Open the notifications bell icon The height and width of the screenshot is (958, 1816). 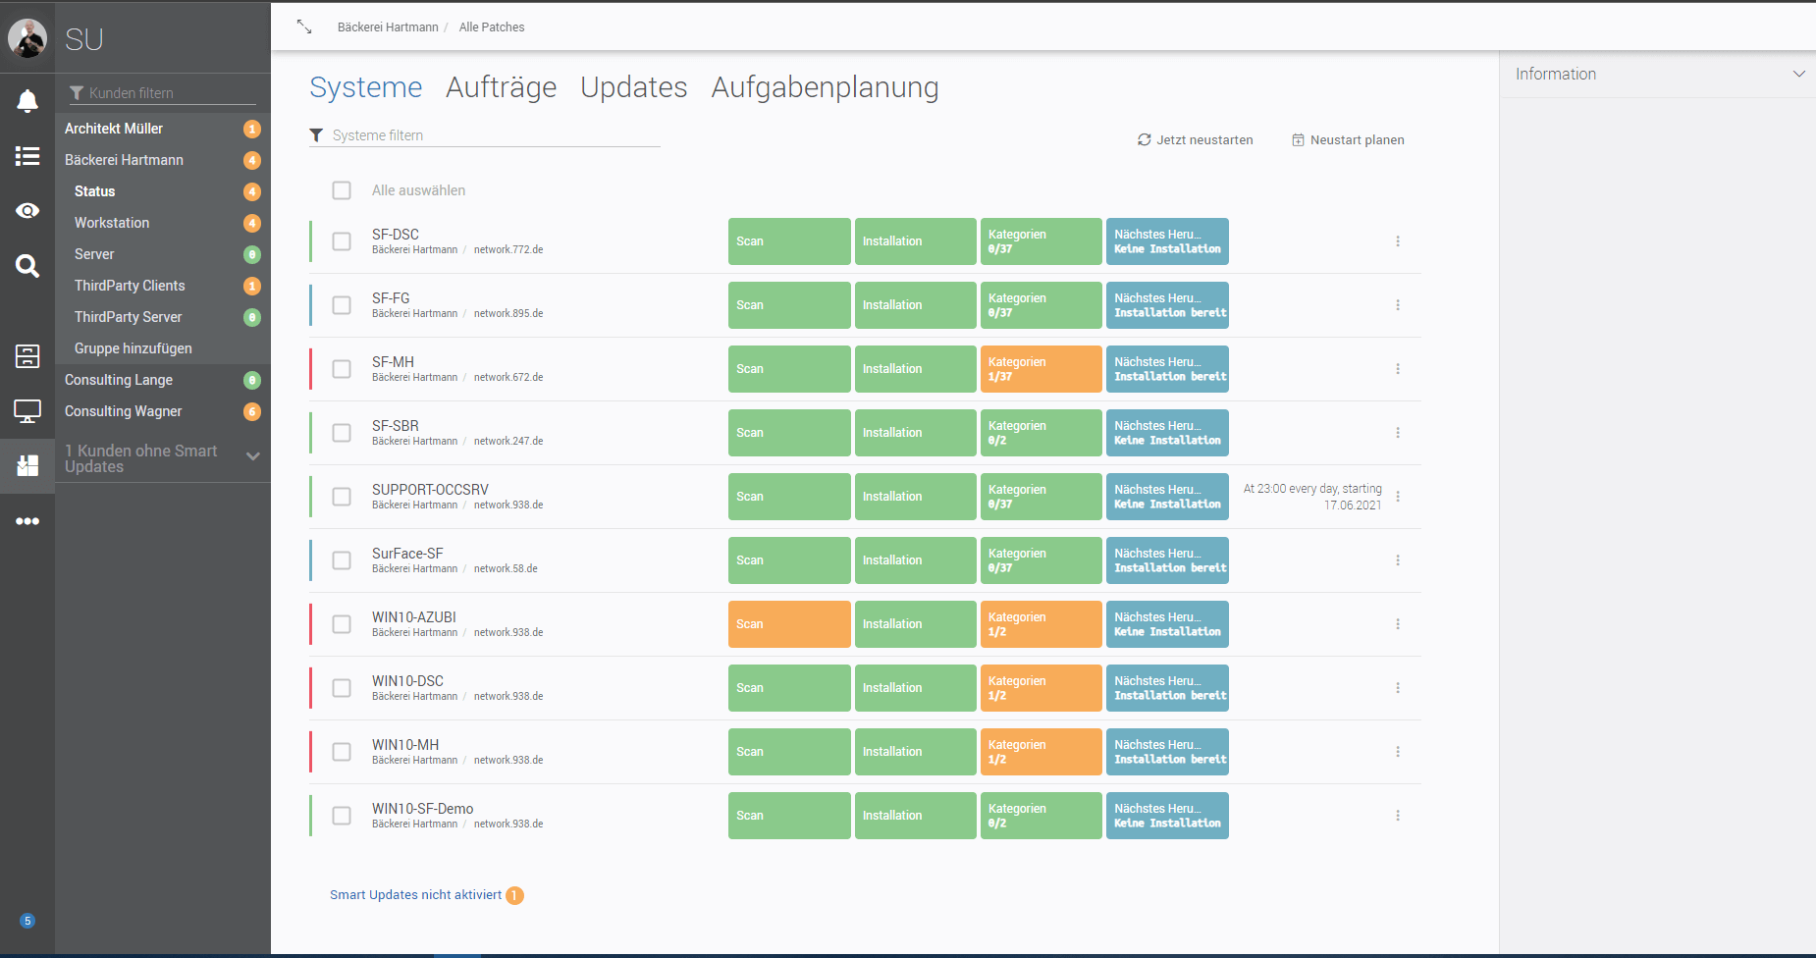(x=27, y=101)
